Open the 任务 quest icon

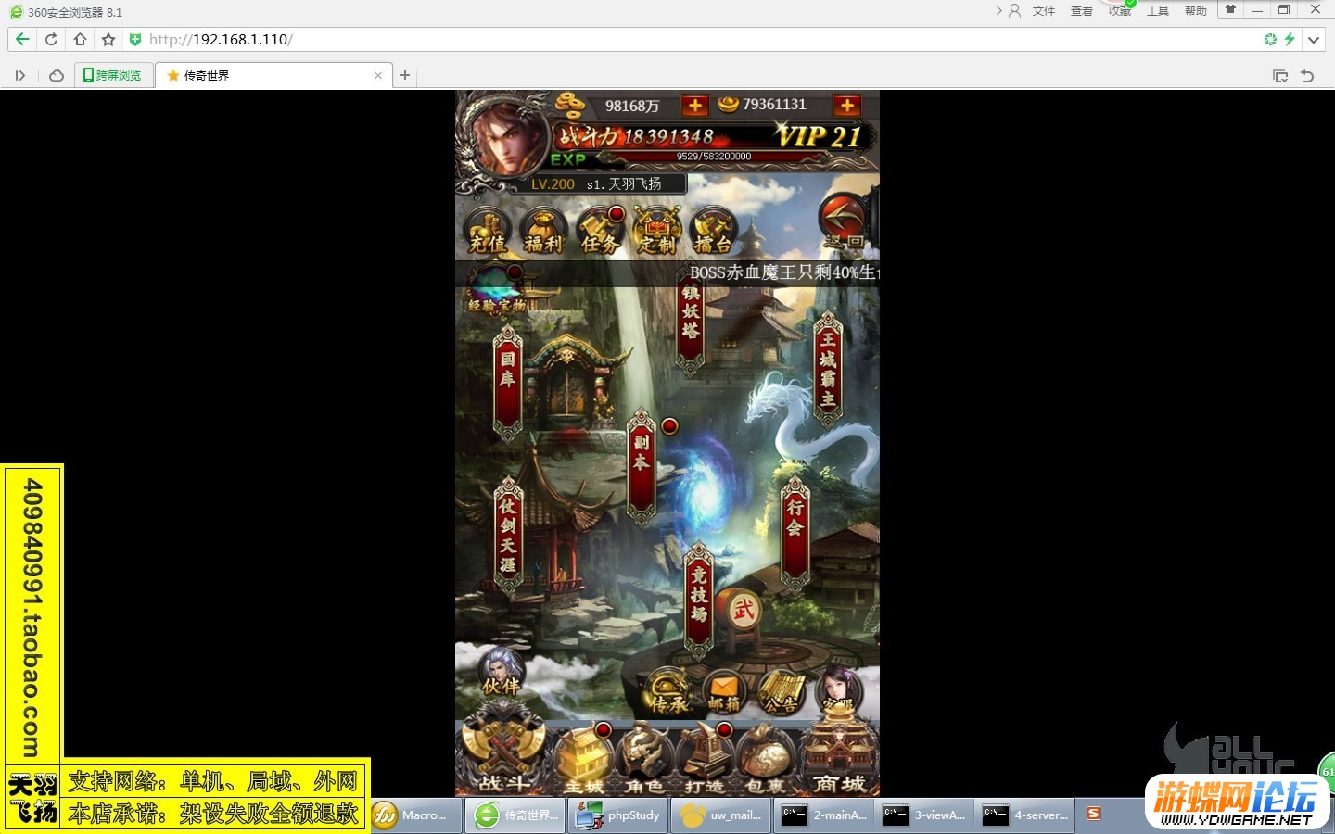click(x=600, y=232)
